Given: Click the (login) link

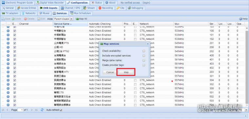Looking at the screenshot, I should tap(146, 3).
